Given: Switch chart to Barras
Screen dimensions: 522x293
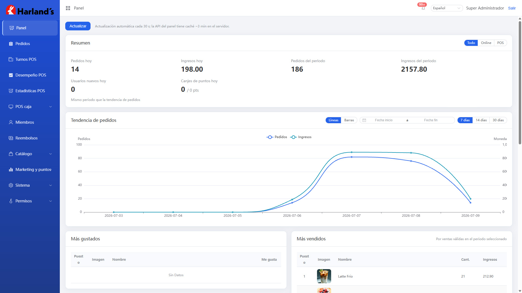Looking at the screenshot, I should click(x=349, y=120).
